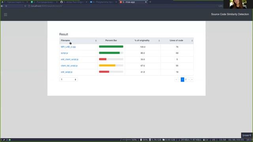253x142 pixels.
Task: Open the hamburger navigation menu
Action: (6, 15)
